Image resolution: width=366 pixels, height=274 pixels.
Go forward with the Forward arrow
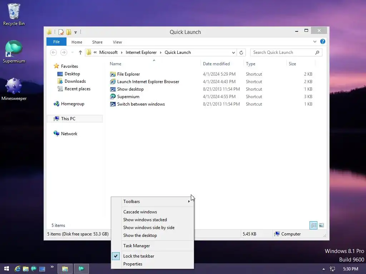tap(64, 52)
